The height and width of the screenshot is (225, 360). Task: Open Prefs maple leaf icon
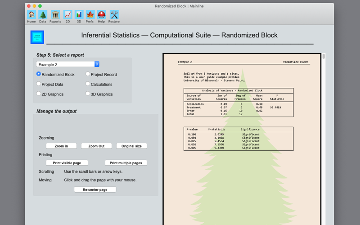pos(90,15)
